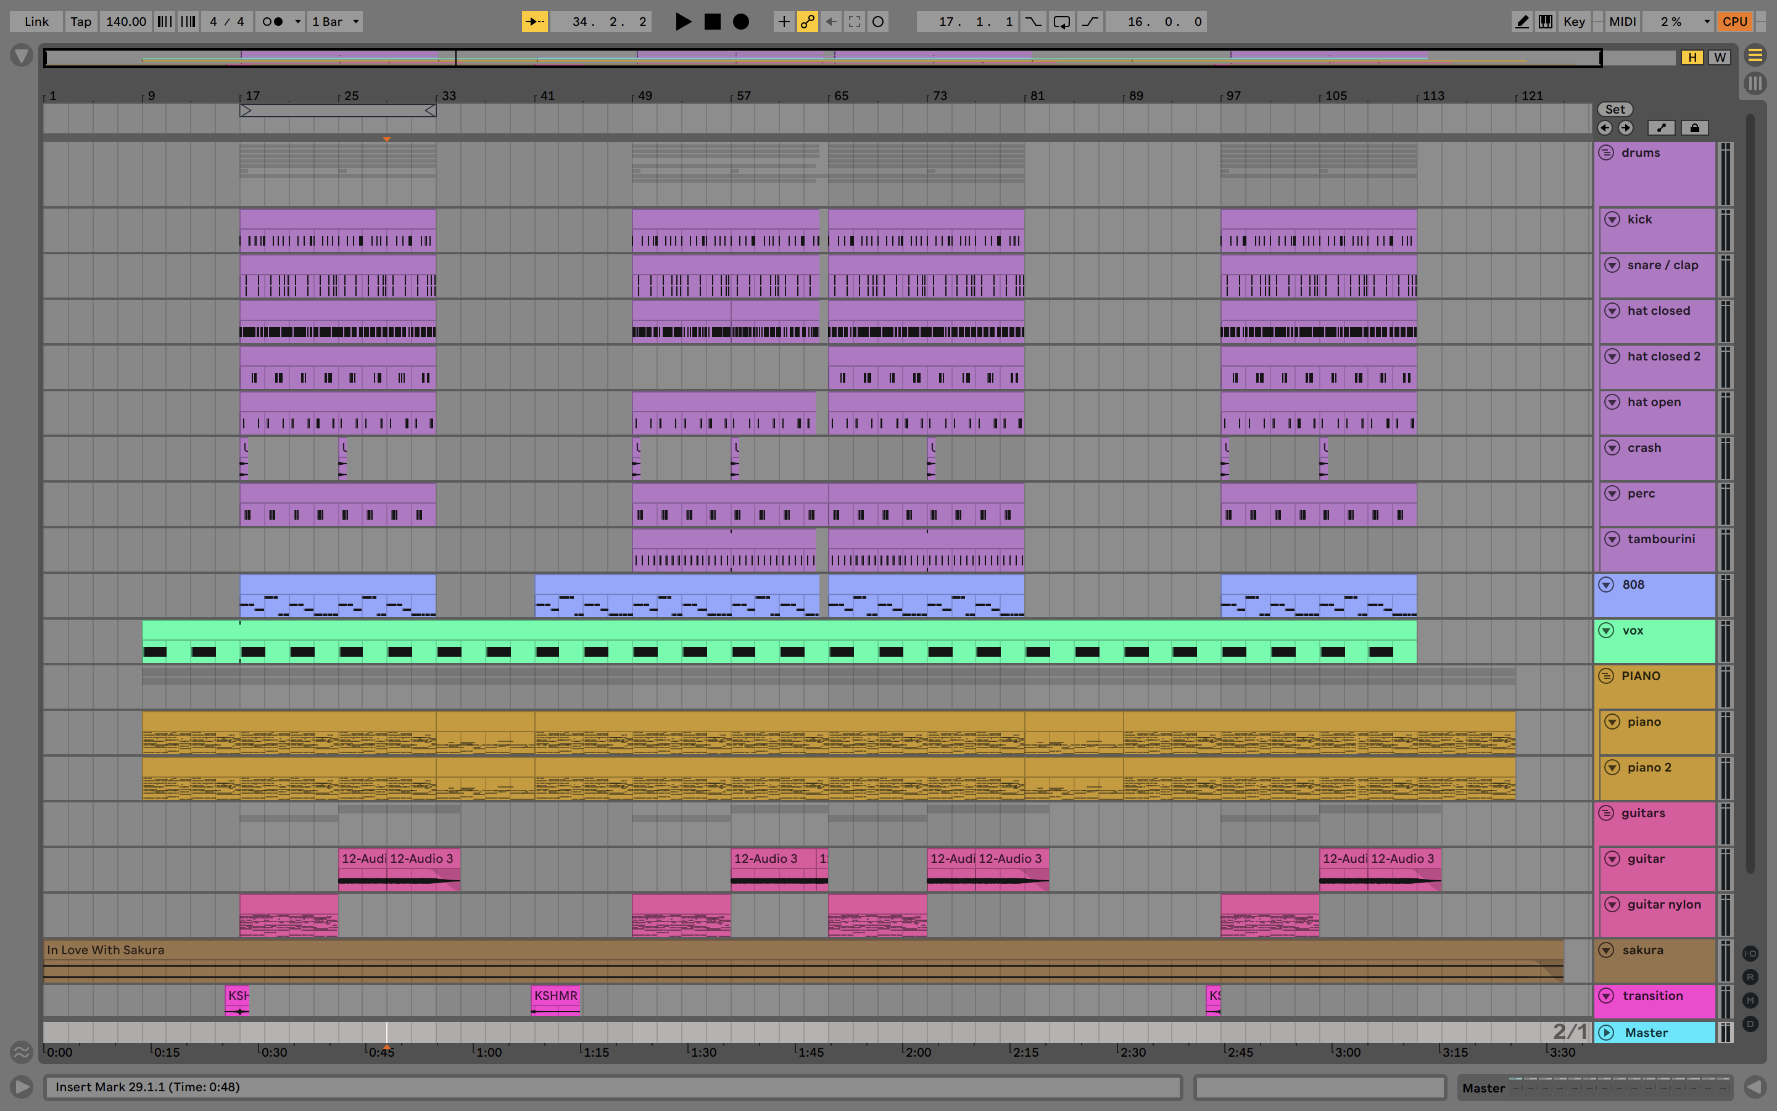Image resolution: width=1777 pixels, height=1111 pixels.
Task: Click Re-Enable Automation arrow icon
Action: coord(831,22)
